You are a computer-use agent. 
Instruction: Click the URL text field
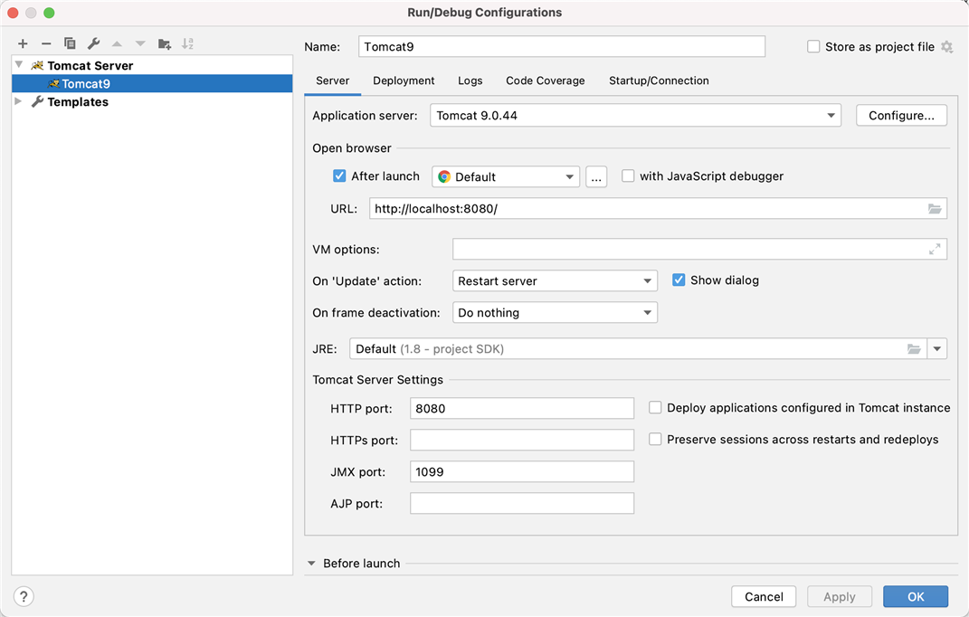[658, 208]
